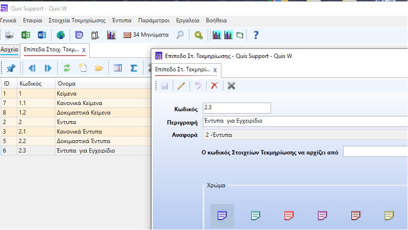Screen dimensions: 408x230
Task: Refresh the list with green arrows icon
Action: point(67,68)
